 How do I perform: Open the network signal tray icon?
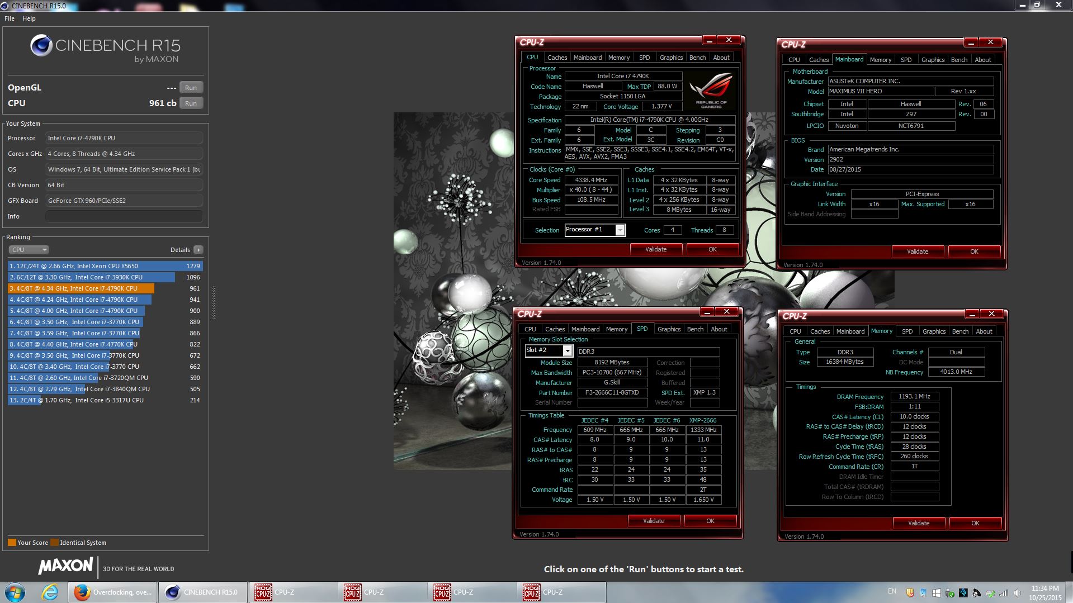[x=1004, y=593]
